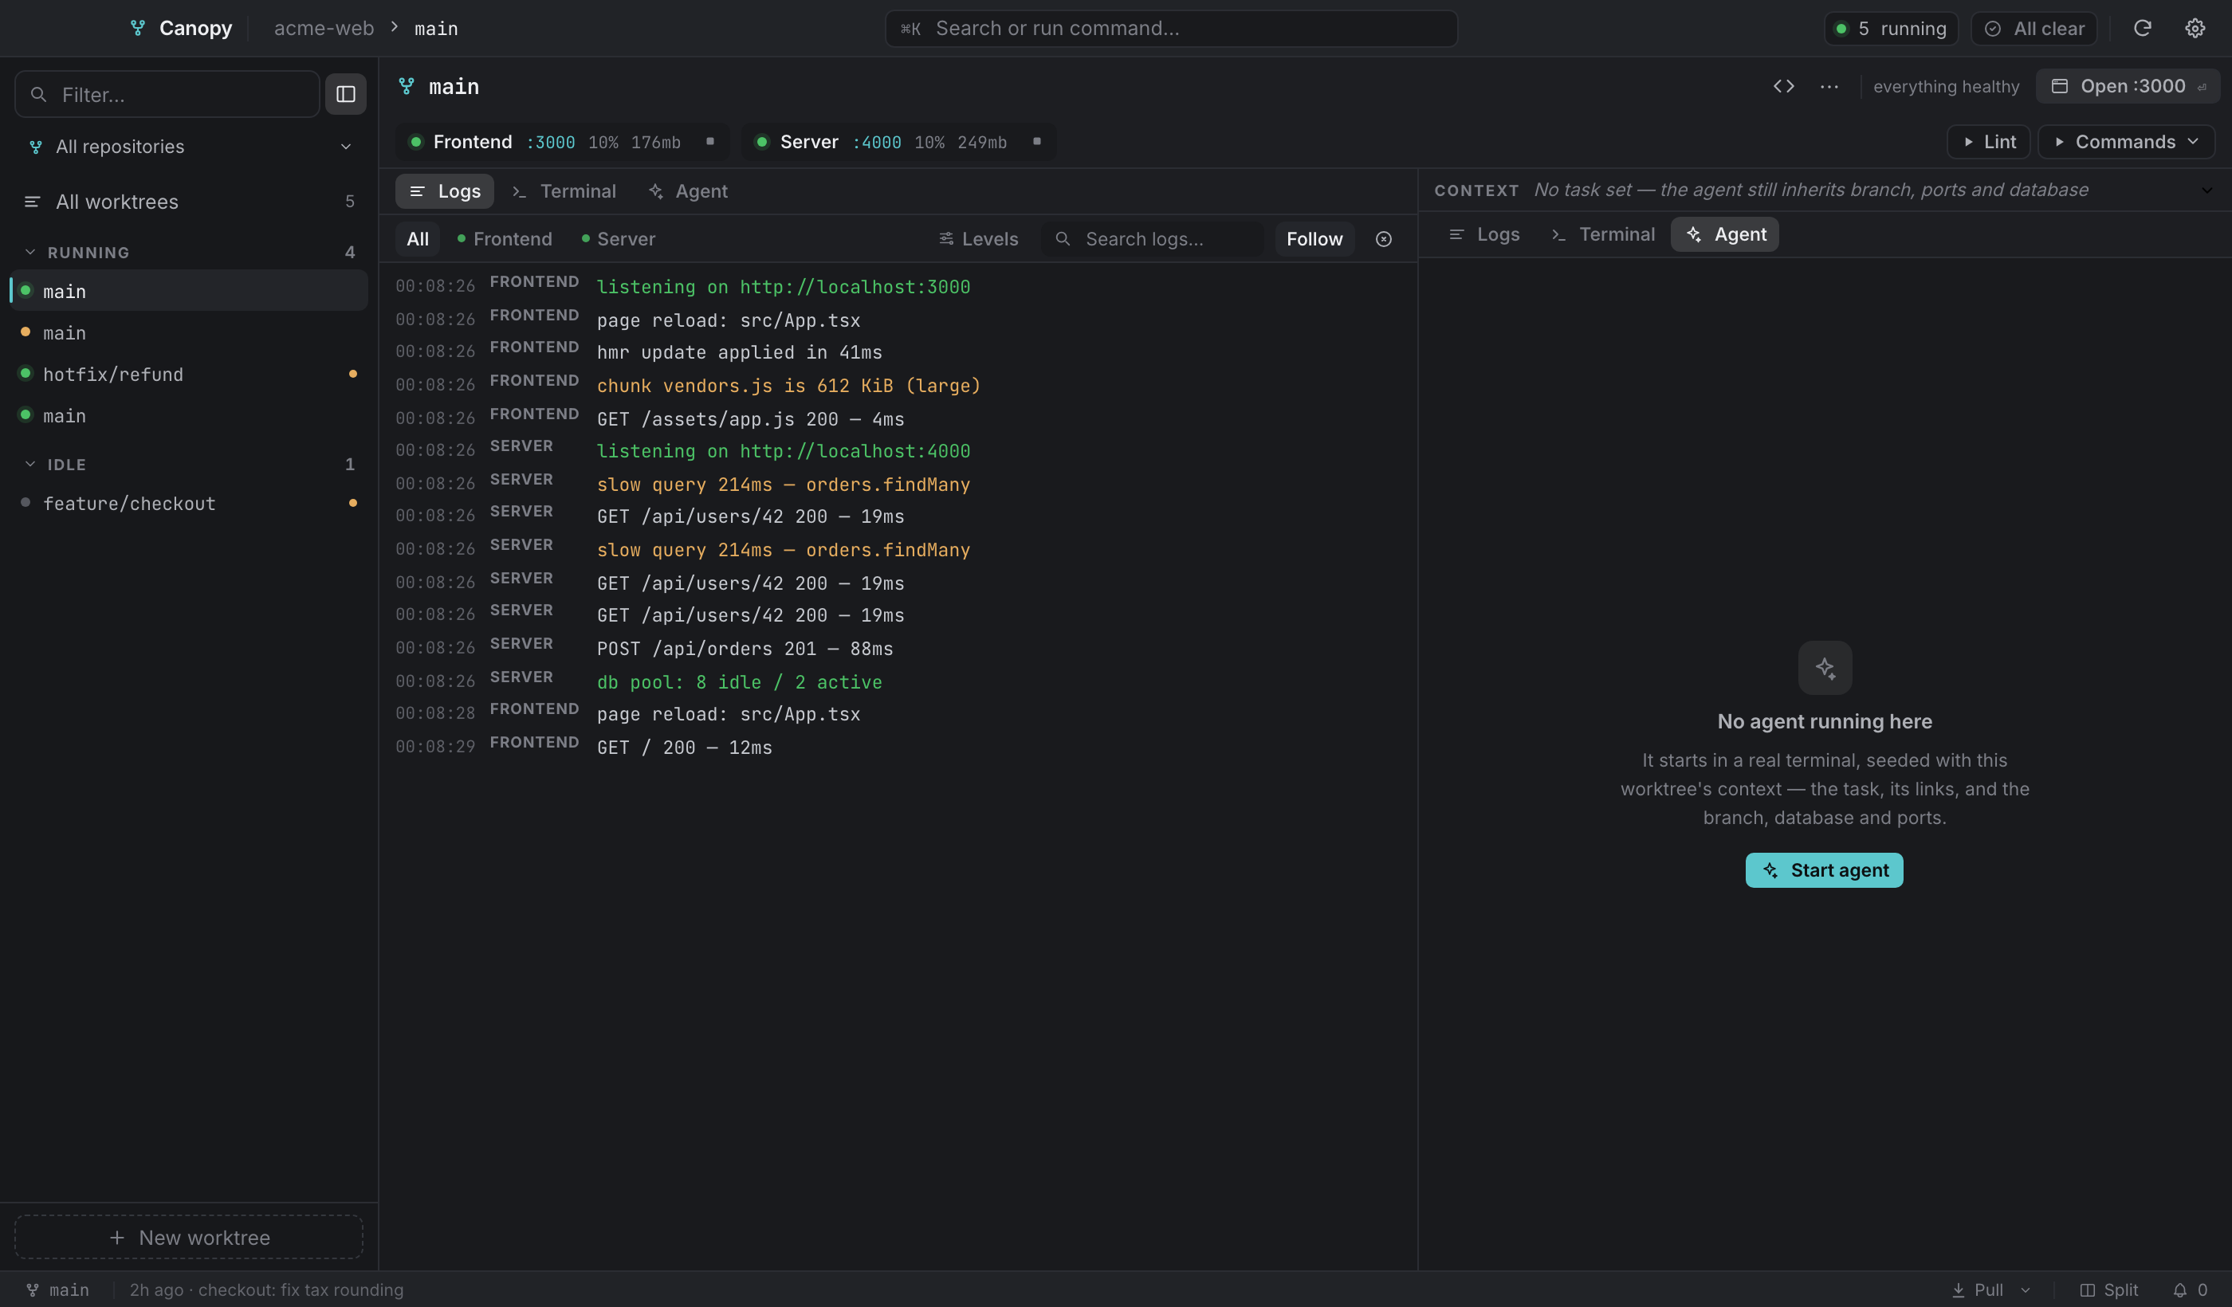The width and height of the screenshot is (2232, 1307).
Task: Click the notifications bell in status bar
Action: (x=2179, y=1290)
